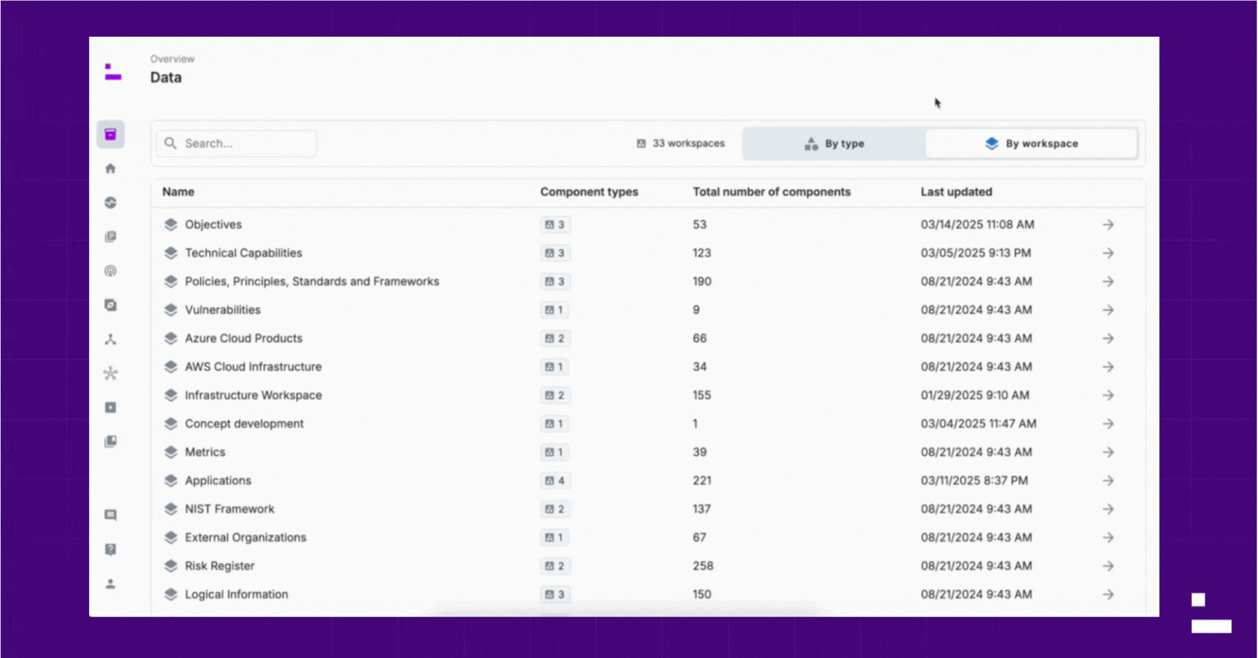Select the Vulnerabilities workspace name
1258x658 pixels.
(222, 310)
